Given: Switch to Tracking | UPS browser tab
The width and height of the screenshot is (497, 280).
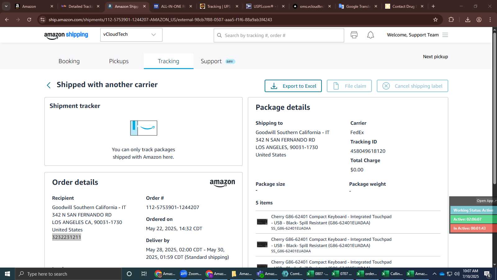Looking at the screenshot, I should pyautogui.click(x=219, y=6).
